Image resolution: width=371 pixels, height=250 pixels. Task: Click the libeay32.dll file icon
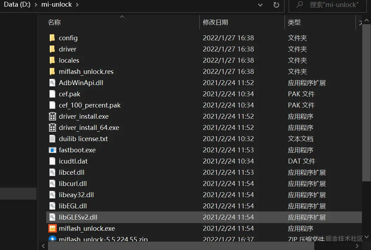click(x=52, y=195)
